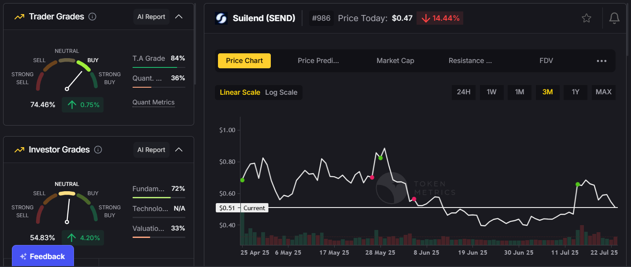The image size is (631, 267).
Task: Click the Feedback sparkle button
Action: pos(43,256)
